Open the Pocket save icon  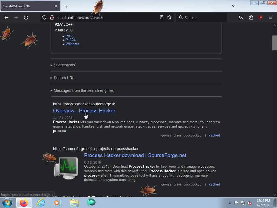click(241, 17)
